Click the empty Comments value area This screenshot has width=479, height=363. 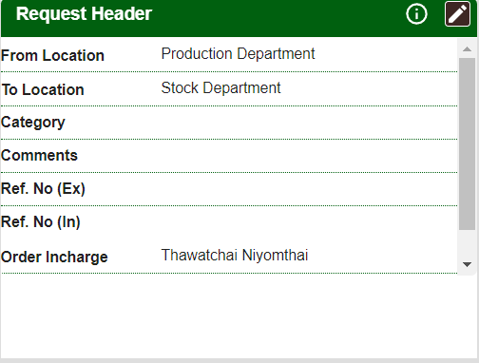click(x=309, y=156)
